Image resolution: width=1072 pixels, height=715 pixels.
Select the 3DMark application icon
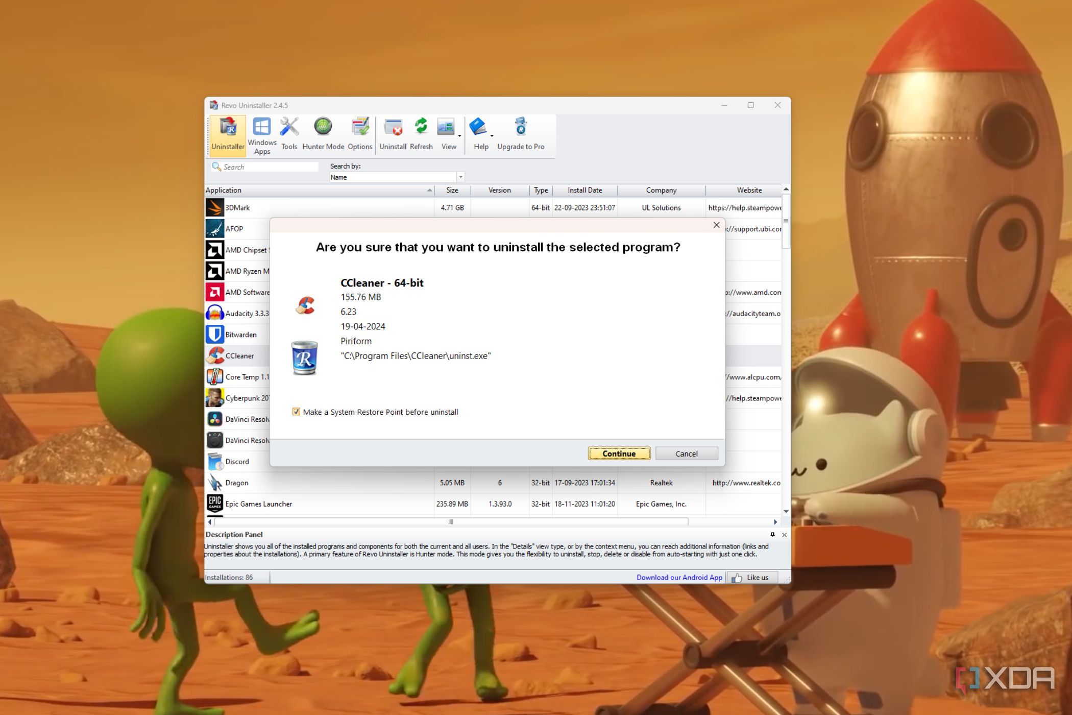[x=215, y=207]
